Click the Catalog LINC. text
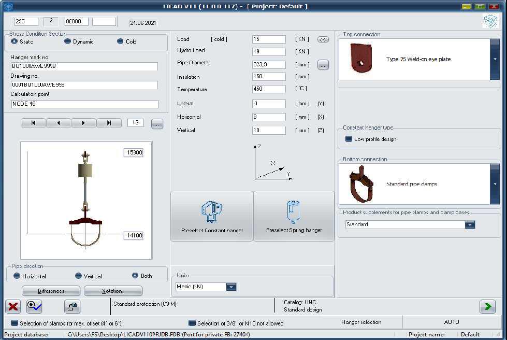Viewport: 507px width, 340px height. click(300, 302)
